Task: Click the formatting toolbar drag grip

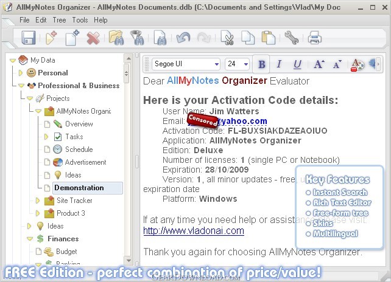Action: [147, 64]
